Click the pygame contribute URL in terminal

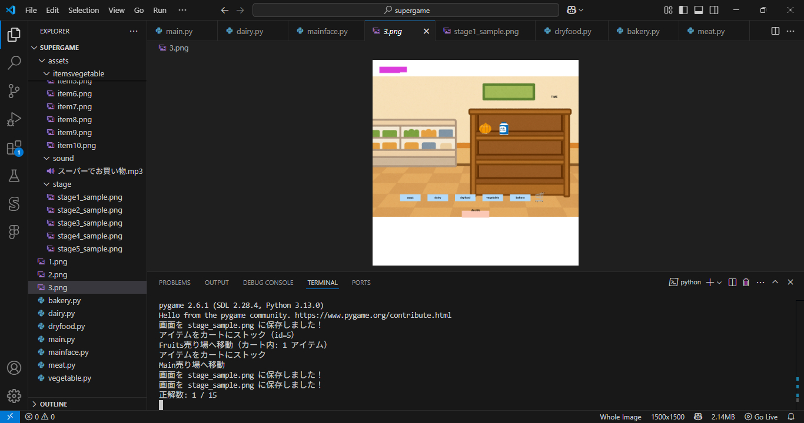373,315
